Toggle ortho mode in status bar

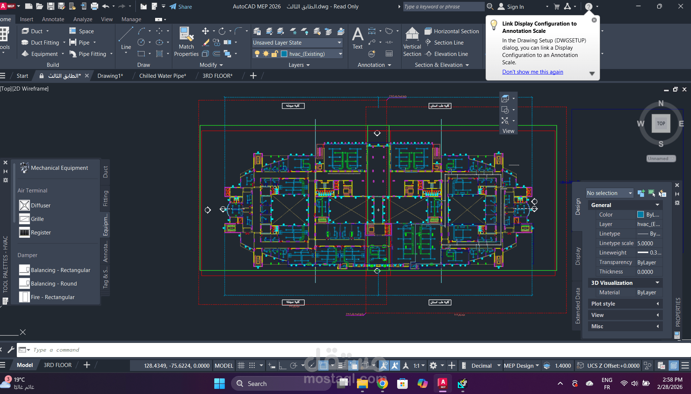coord(283,365)
